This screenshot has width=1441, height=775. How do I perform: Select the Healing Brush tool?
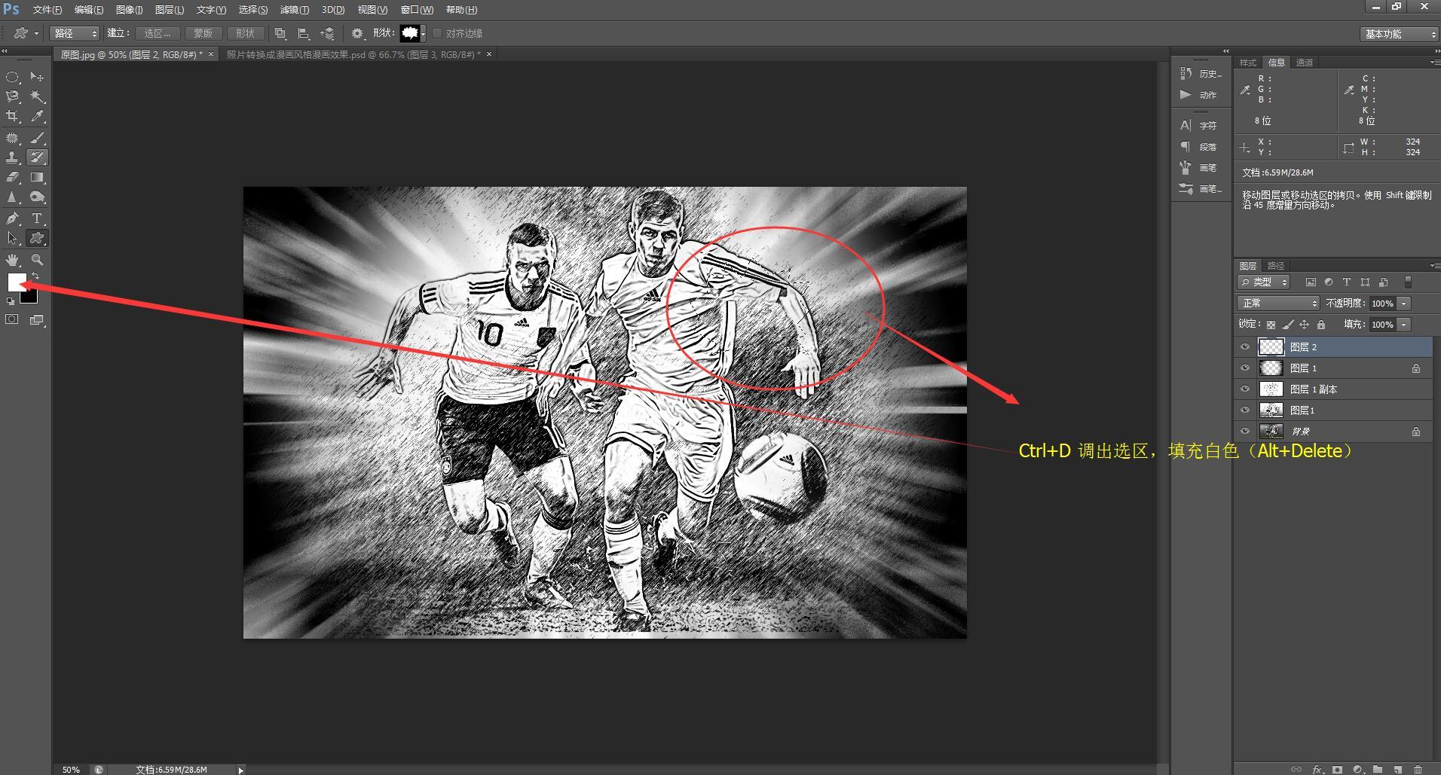coord(12,138)
